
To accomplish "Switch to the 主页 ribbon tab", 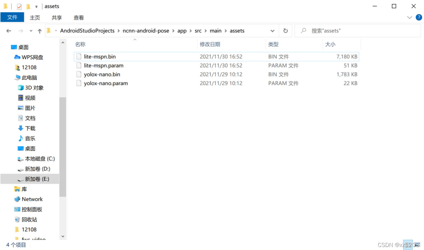I will pos(35,18).
